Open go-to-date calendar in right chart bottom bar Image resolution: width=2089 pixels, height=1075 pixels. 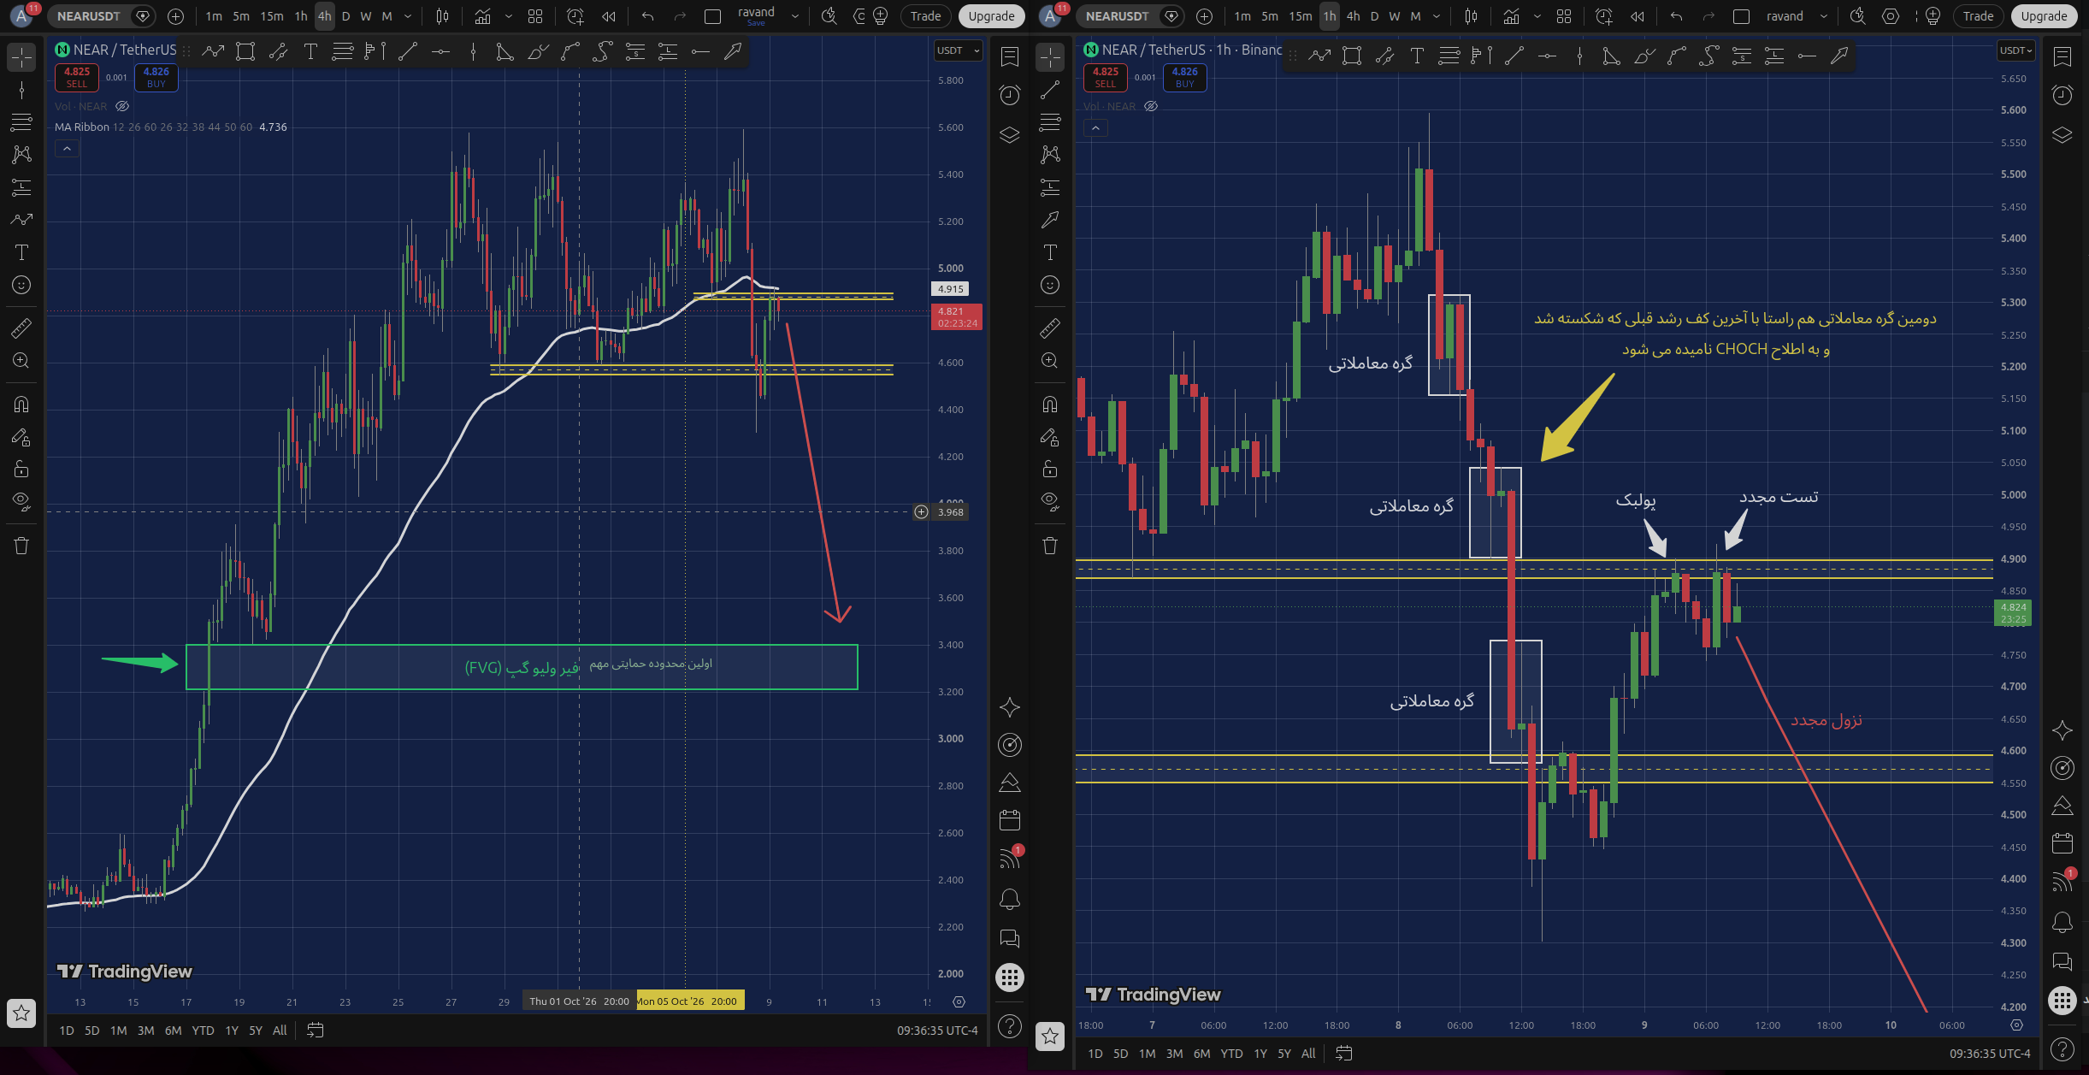coord(1344,1054)
